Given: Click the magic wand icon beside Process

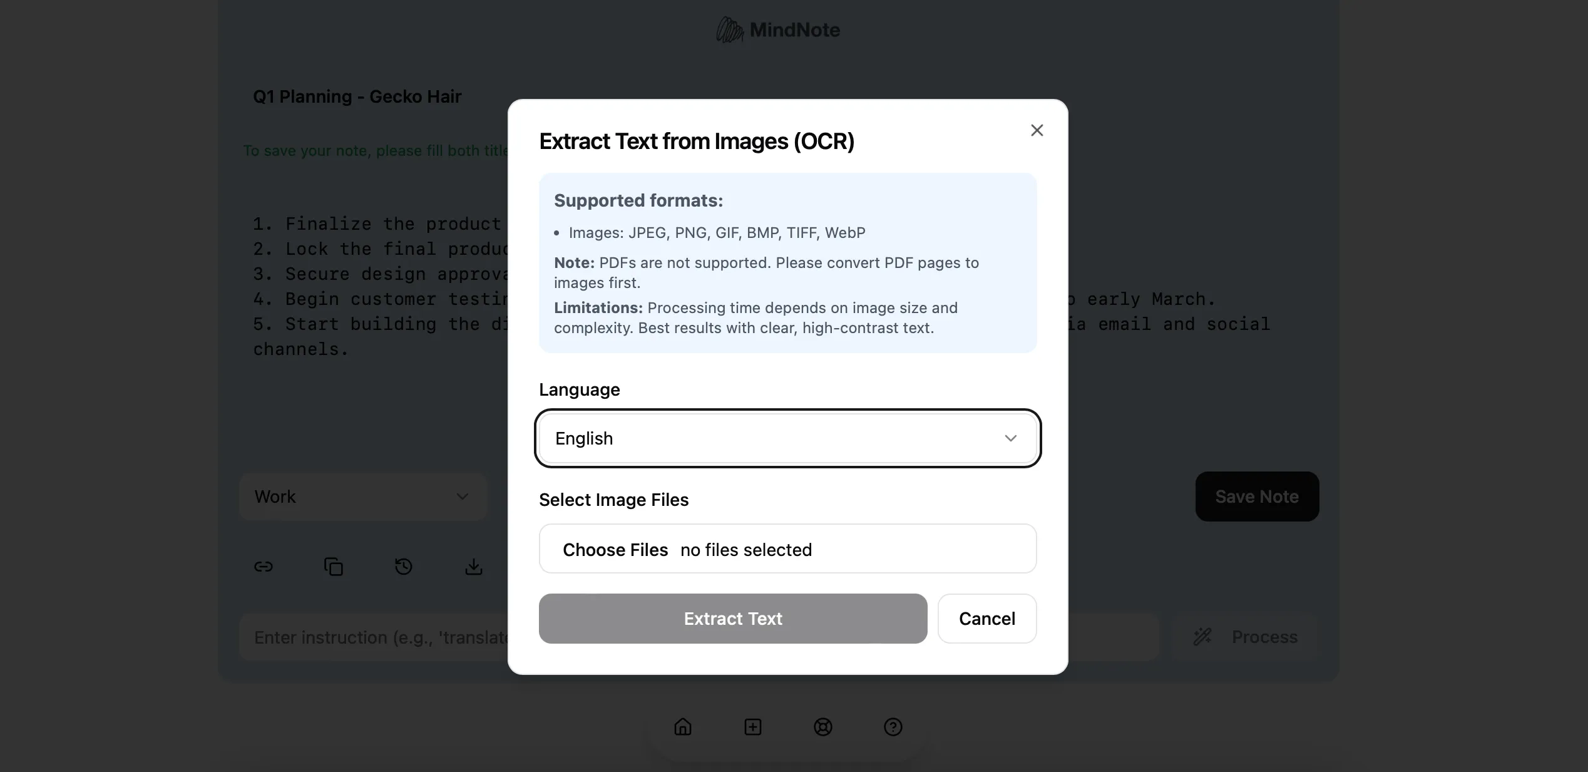Looking at the screenshot, I should pos(1202,636).
